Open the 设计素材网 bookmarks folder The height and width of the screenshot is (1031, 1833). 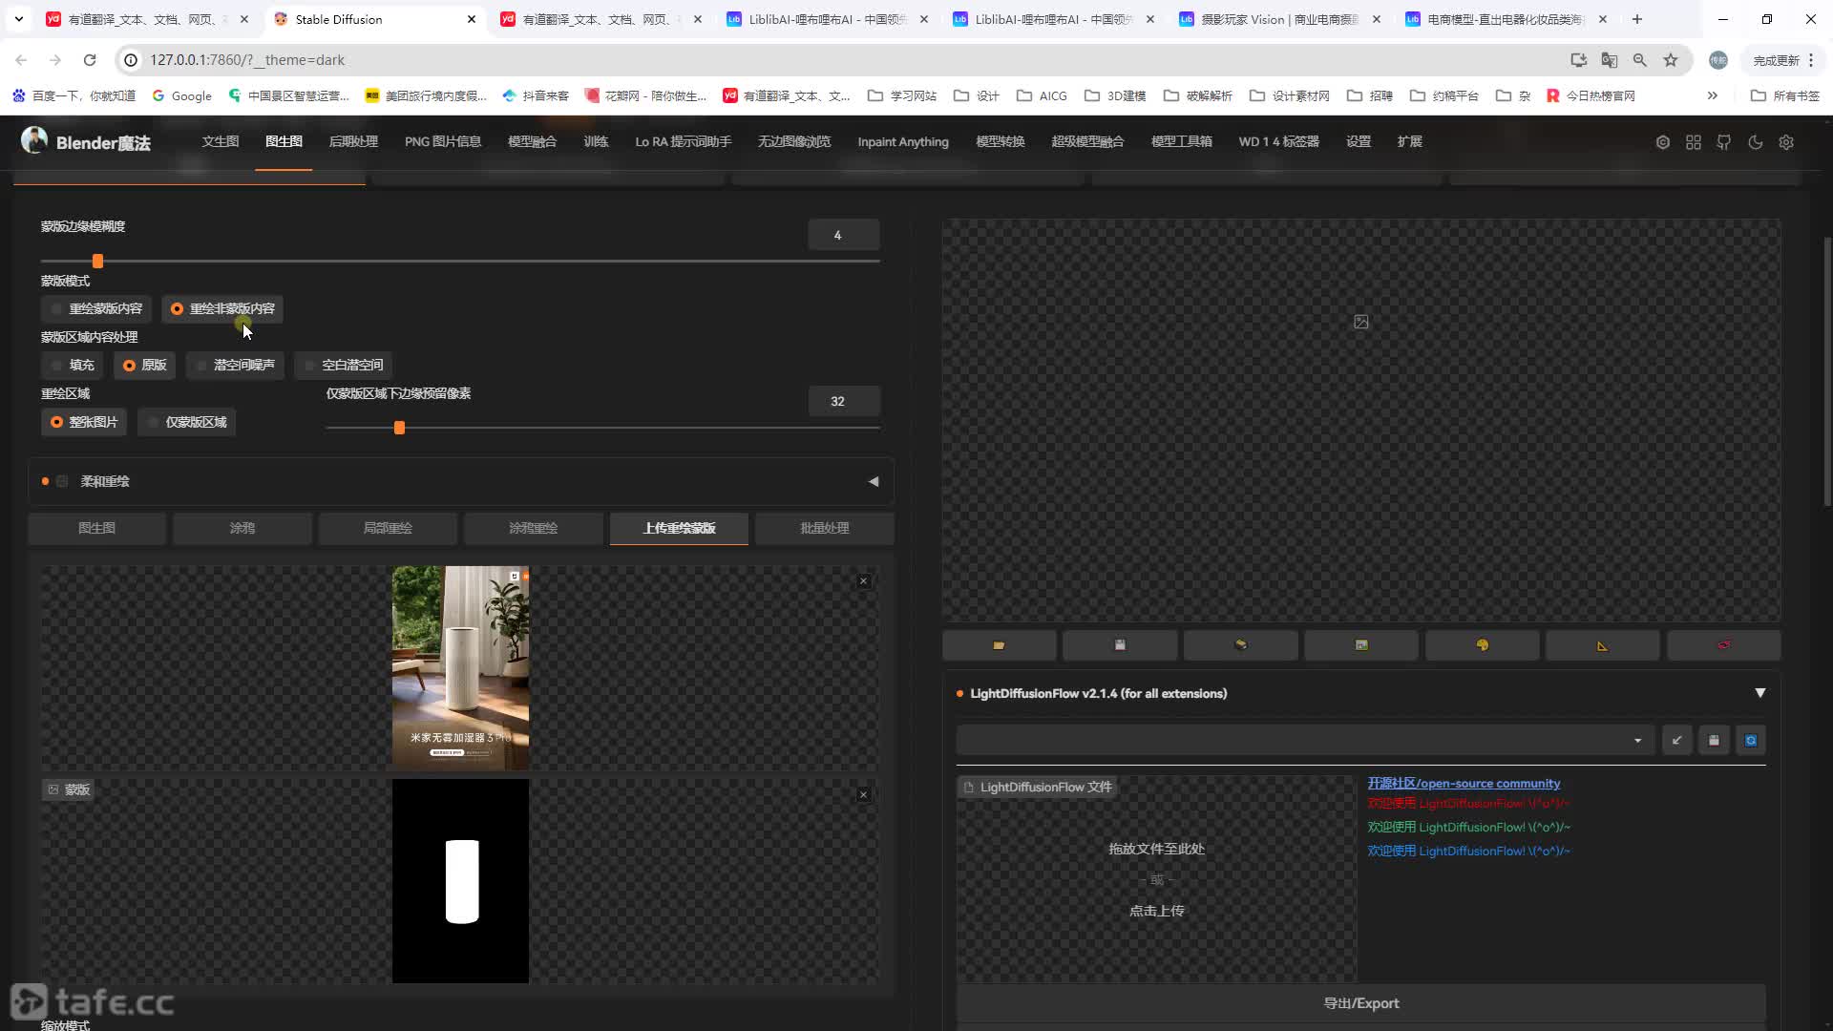tap(1290, 95)
